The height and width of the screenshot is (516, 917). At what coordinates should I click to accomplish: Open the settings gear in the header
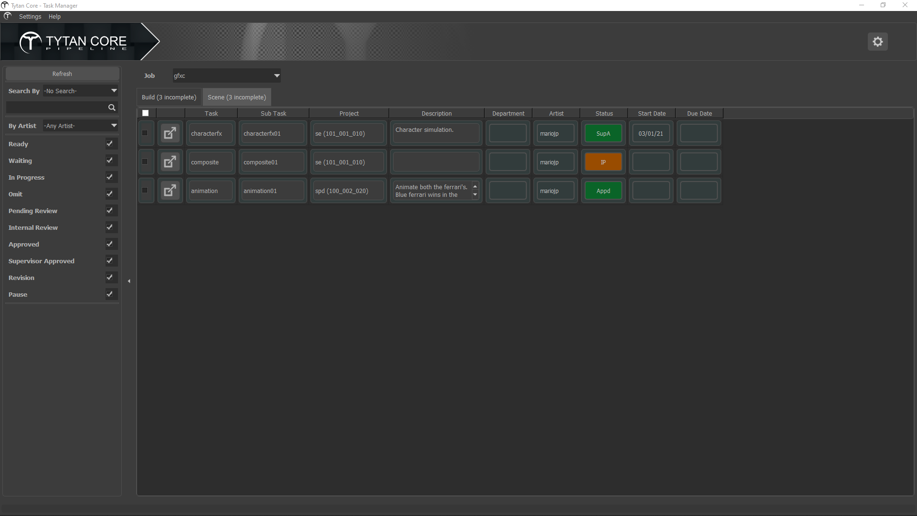click(878, 42)
